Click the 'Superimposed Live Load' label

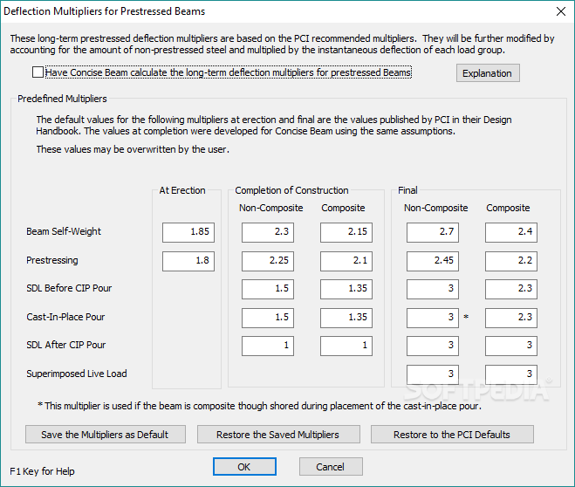click(x=77, y=374)
